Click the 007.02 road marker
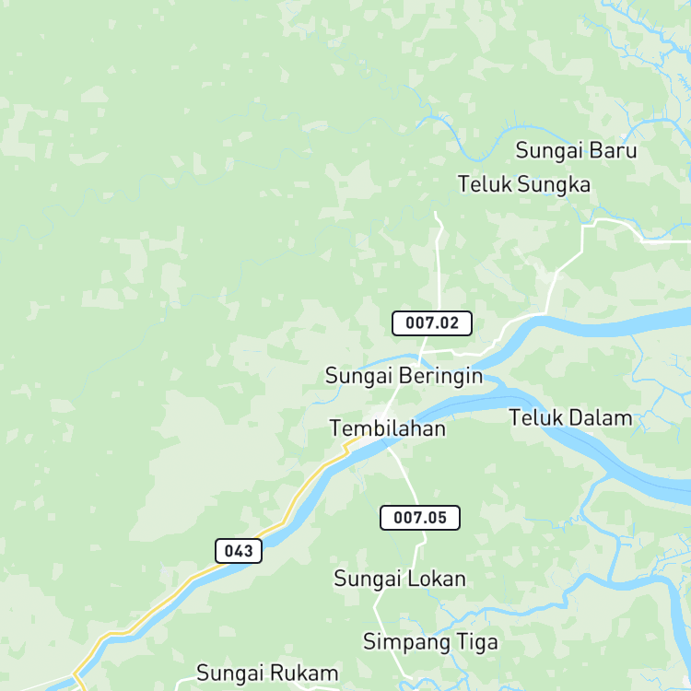 click(432, 323)
